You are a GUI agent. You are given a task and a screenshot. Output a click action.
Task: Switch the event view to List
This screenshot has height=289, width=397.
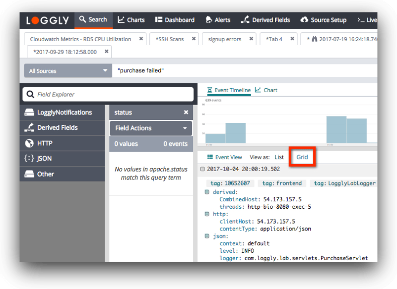point(279,157)
